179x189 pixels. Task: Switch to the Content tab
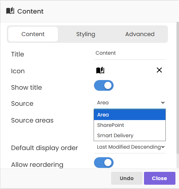click(33, 34)
